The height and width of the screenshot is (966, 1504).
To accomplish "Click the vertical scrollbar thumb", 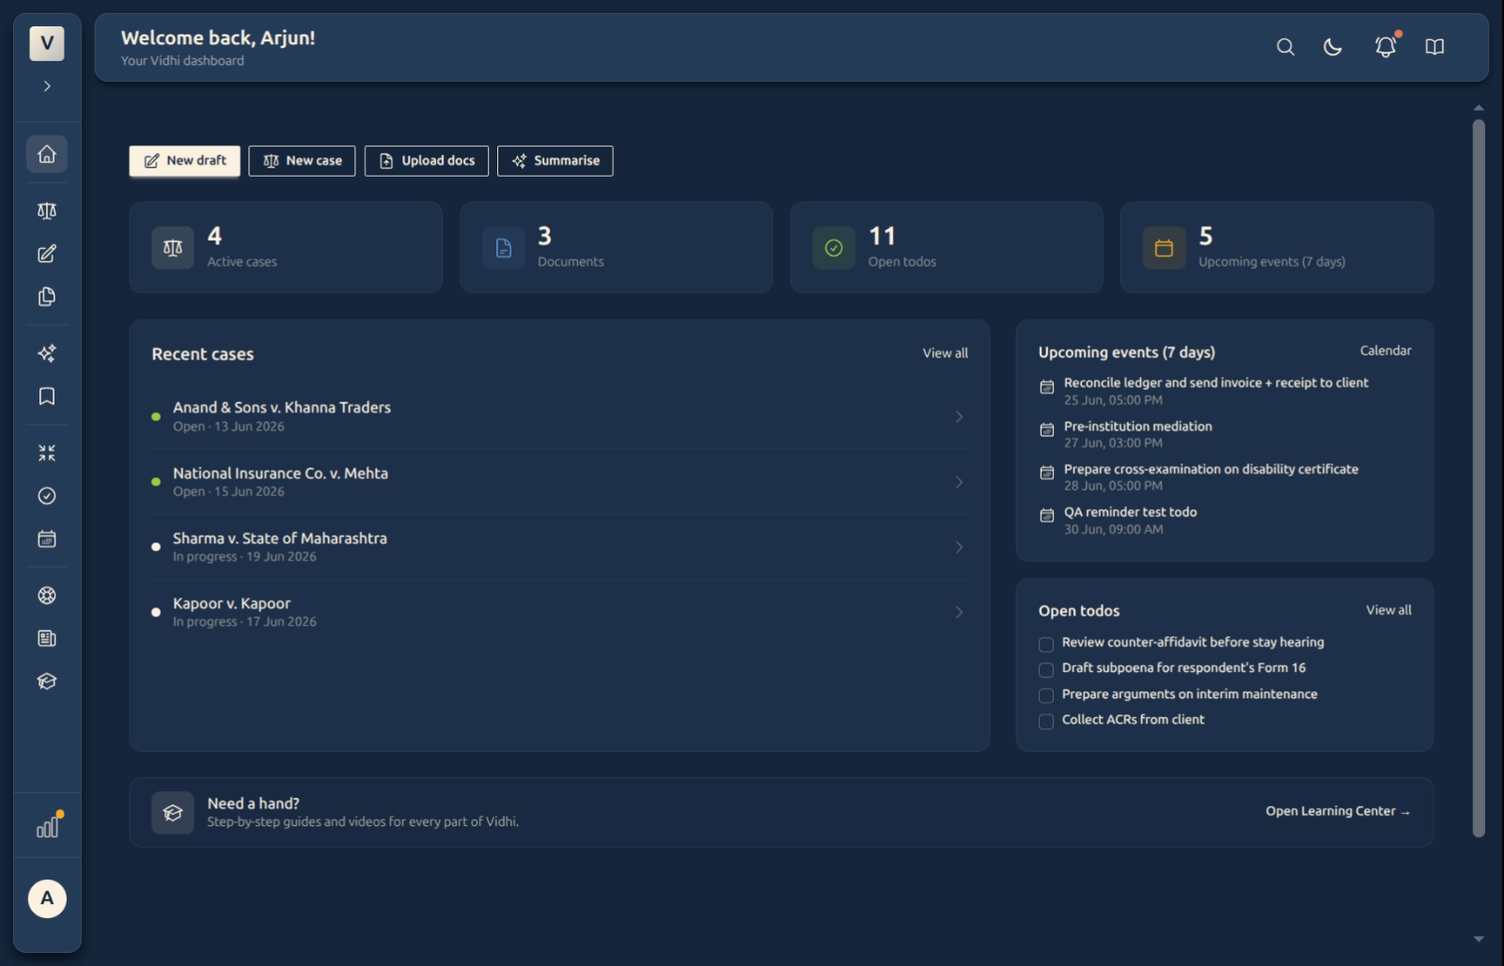I will click(x=1479, y=477).
